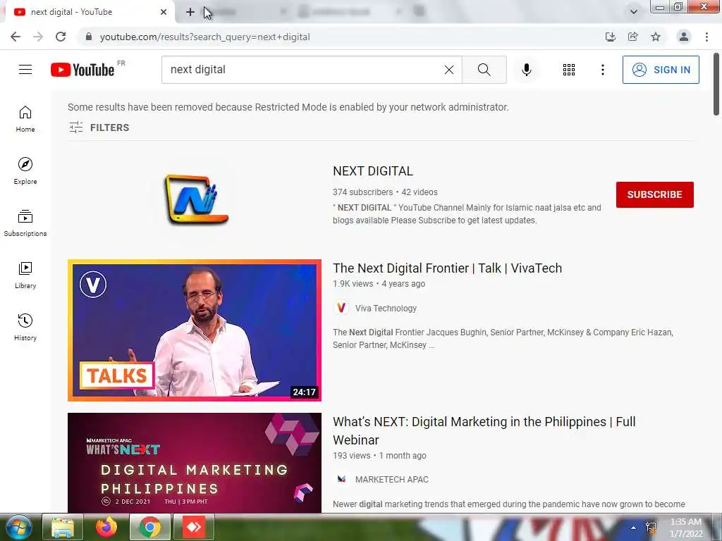Screen dimensions: 722x541
Task: Open the YouTube guide hamburger menu
Action: 25,70
